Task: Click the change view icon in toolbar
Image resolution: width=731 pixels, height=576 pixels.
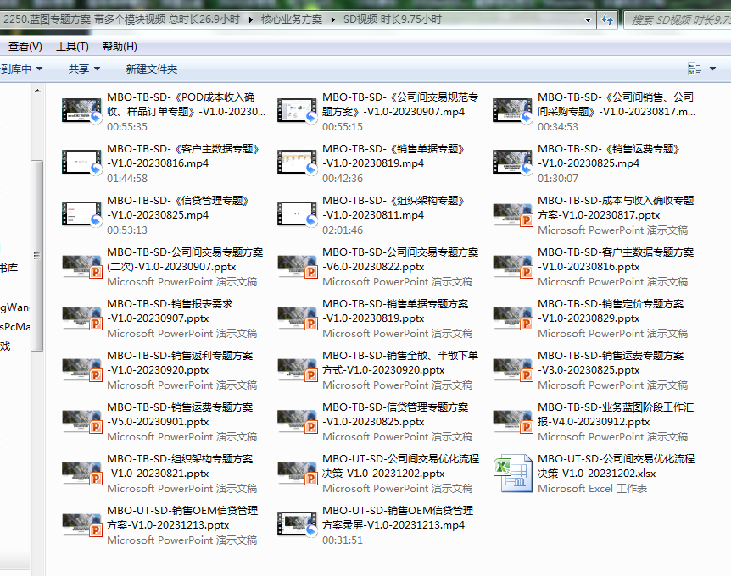Action: pos(695,69)
